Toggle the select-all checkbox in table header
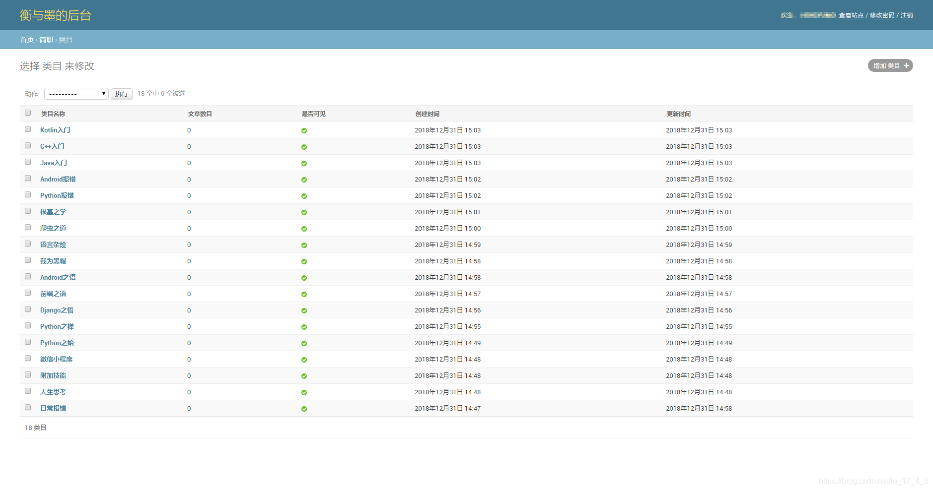This screenshot has height=490, width=933. 28,113
